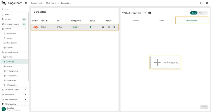
Task: Click the Connectors panel title
Action: (x=40, y=12)
